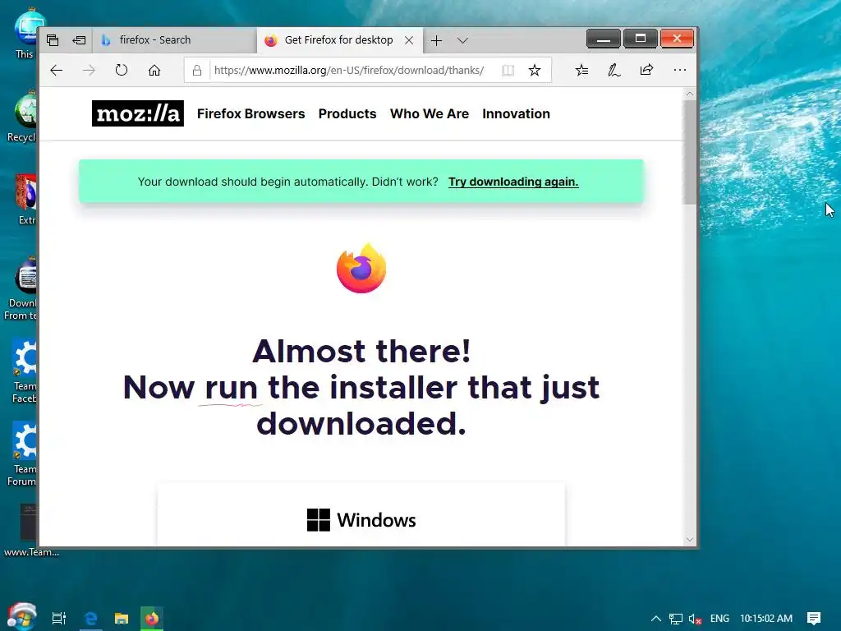Click the forward arrow button
This screenshot has height=631, width=841.
coord(89,71)
